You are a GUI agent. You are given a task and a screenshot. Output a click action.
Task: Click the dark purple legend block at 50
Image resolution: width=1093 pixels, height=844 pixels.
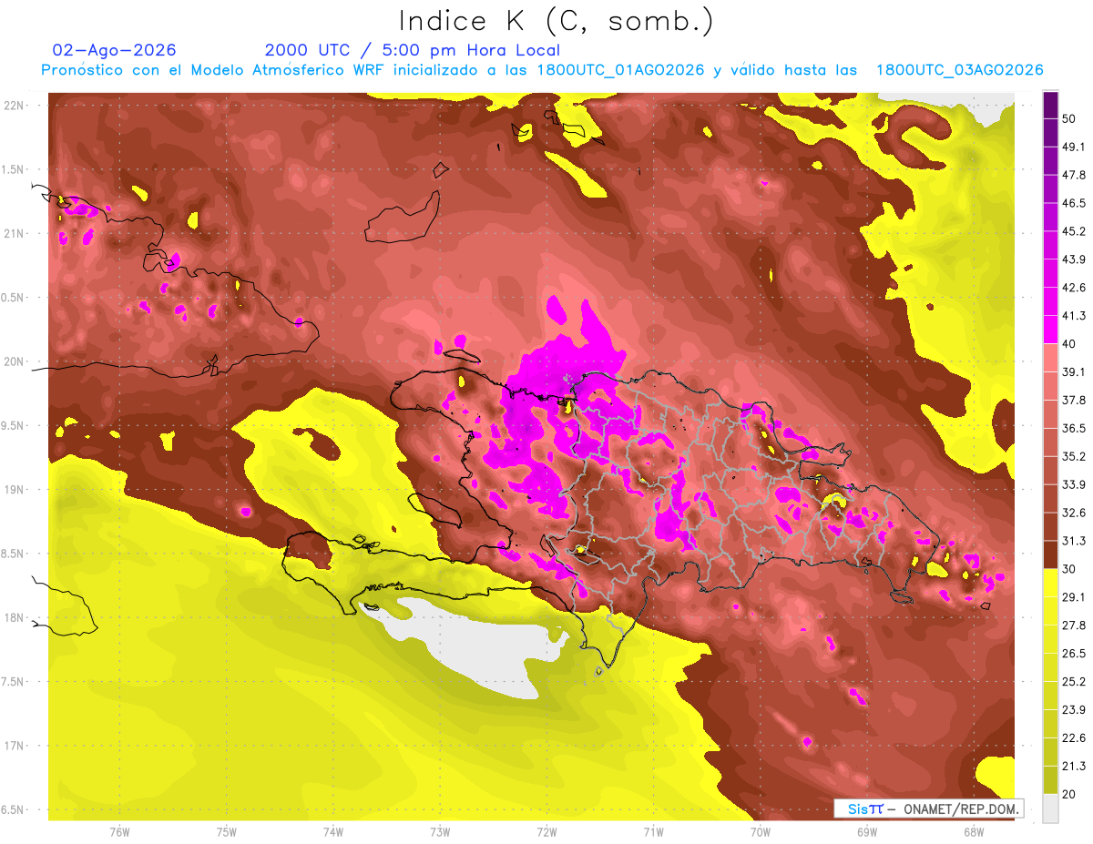(x=1050, y=105)
